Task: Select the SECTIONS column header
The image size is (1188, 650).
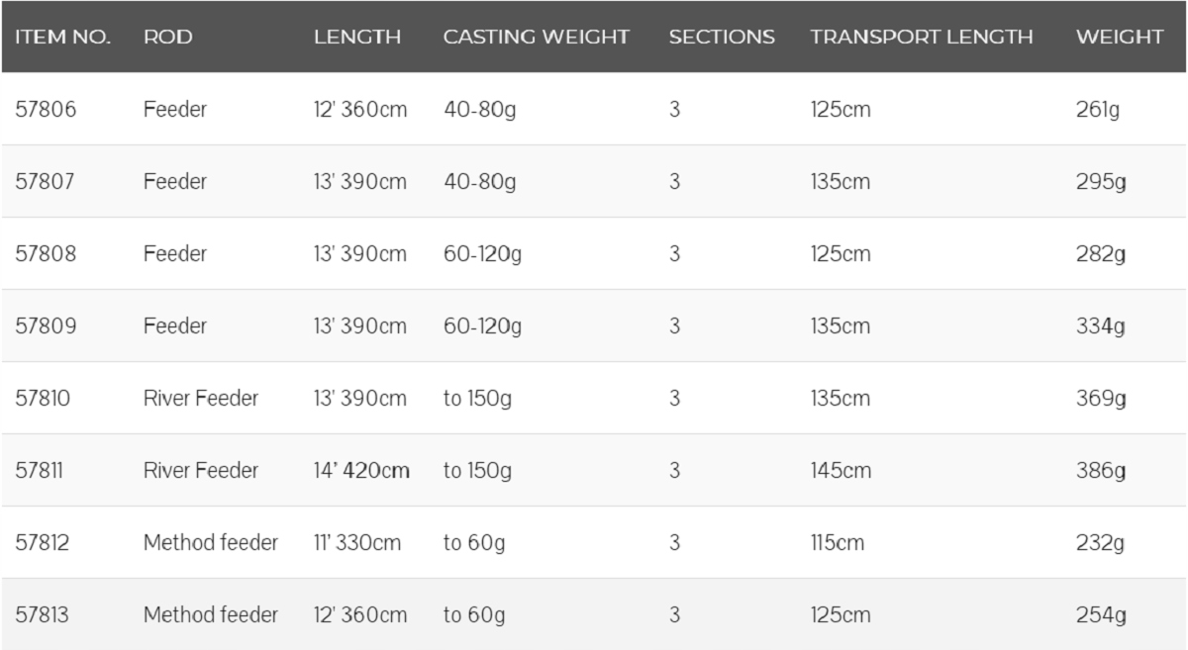Action: click(x=721, y=37)
